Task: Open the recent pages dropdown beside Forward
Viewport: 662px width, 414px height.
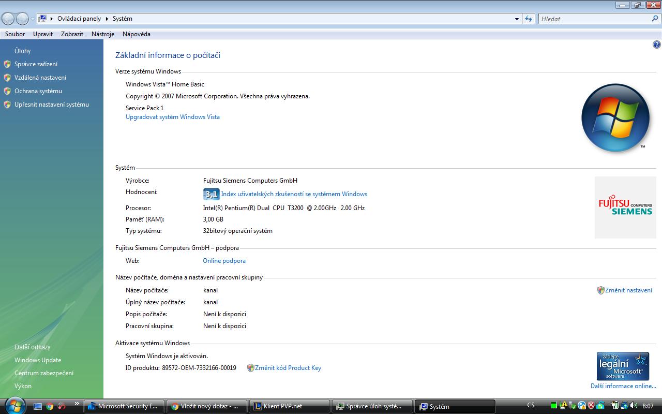Action: click(x=33, y=19)
